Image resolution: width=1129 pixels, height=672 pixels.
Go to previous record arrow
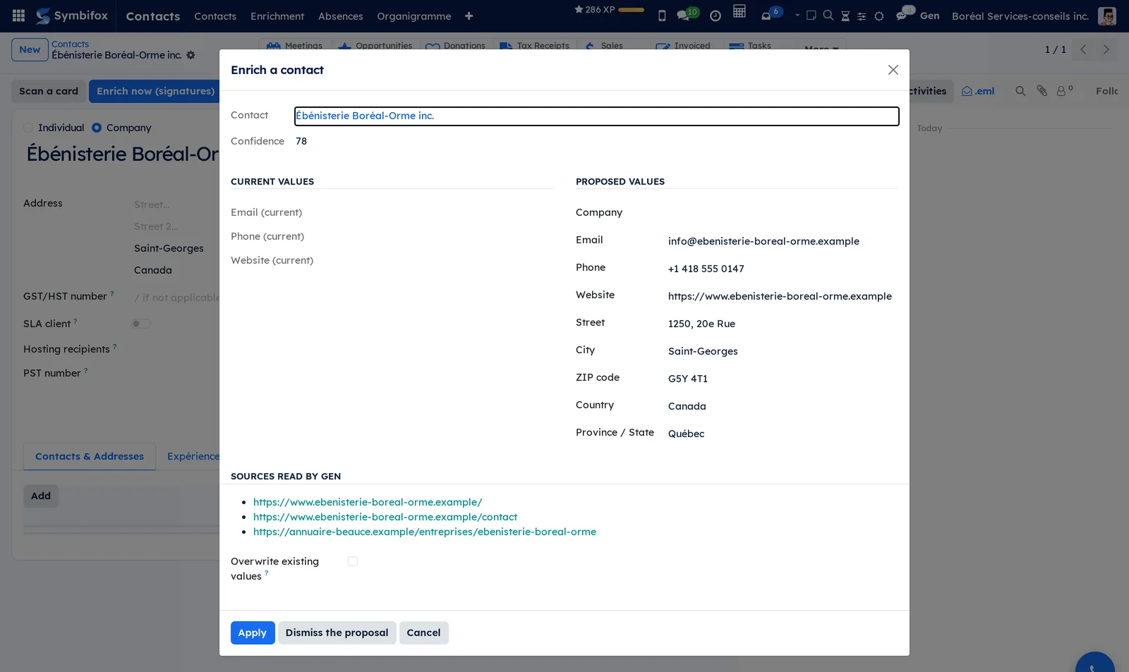[x=1083, y=49]
